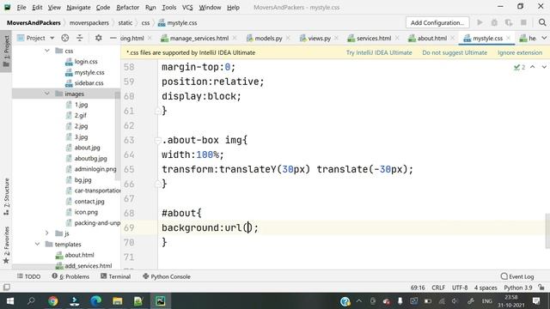Click CRLF line separator in status bar
The width and height of the screenshot is (550, 309).
click(x=438, y=288)
